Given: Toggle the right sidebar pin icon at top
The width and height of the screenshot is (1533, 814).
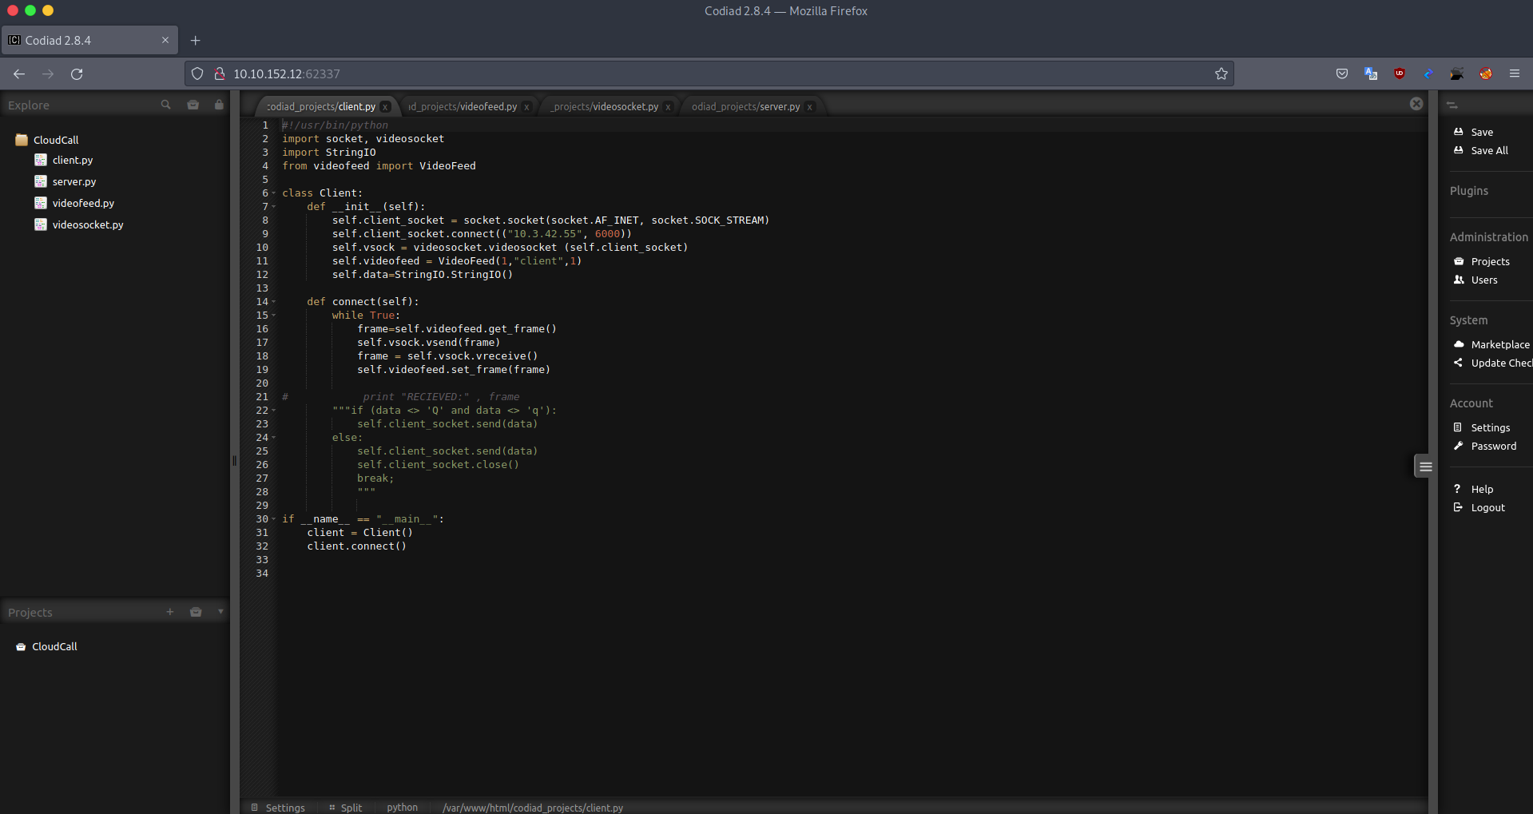Looking at the screenshot, I should [1452, 105].
